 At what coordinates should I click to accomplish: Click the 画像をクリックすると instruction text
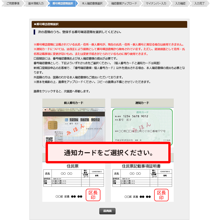click(x=62, y=91)
